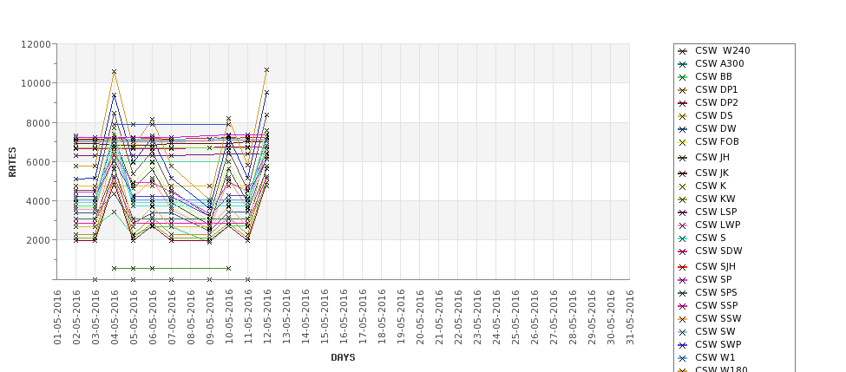Select the CSW W1 legend entry
This screenshot has height=372, width=846.
[x=715, y=357]
